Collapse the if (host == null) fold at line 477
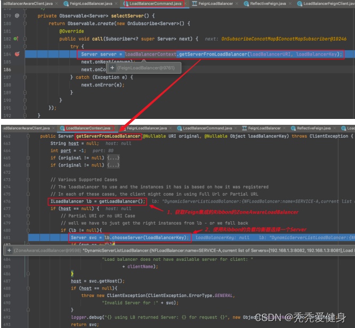 pyautogui.click(x=28, y=209)
